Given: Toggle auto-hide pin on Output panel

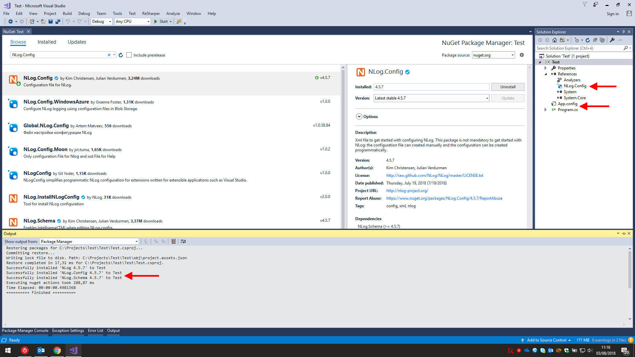Looking at the screenshot, I should tap(624, 233).
